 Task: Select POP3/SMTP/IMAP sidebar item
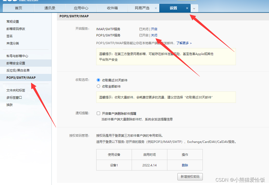(26, 78)
